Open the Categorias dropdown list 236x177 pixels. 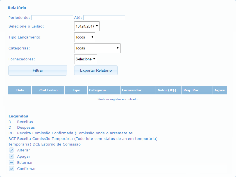point(97,48)
